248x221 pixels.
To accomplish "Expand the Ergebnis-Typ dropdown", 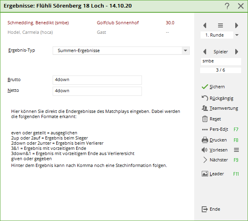I will [185, 51].
